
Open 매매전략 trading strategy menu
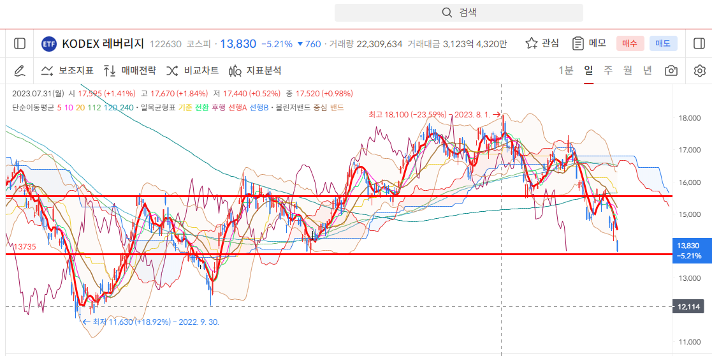pos(129,70)
